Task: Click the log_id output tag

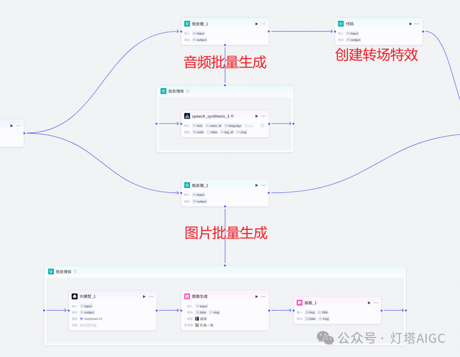Action: [227, 132]
